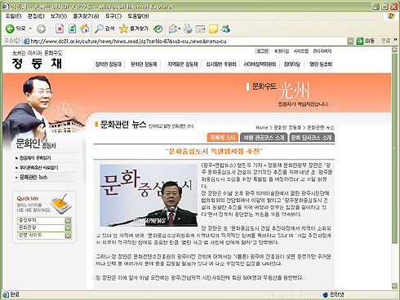Click the Stop icon with red X

click(x=60, y=29)
